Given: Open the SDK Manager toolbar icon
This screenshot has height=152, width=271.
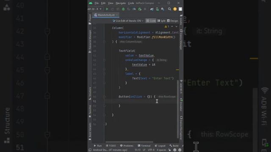Looking at the screenshot, I should pos(163,9).
